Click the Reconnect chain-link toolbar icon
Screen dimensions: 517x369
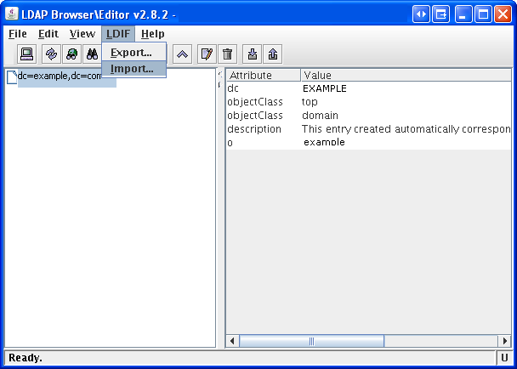point(51,54)
